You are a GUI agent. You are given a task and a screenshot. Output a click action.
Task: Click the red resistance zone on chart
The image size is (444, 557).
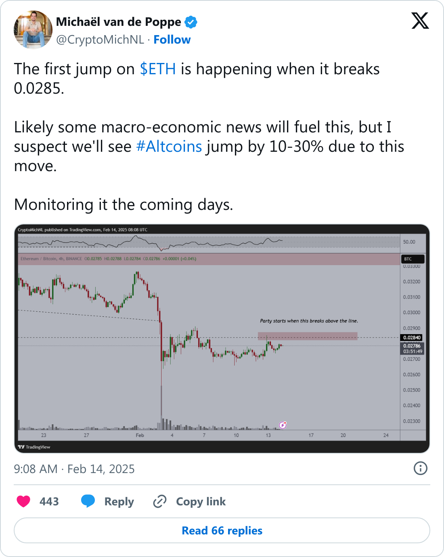(308, 336)
